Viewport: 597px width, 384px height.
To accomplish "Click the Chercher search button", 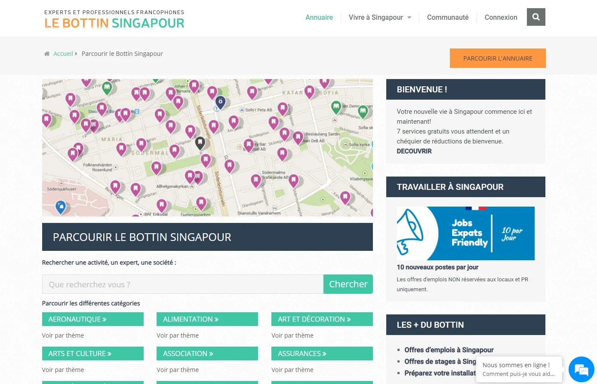I will click(348, 284).
